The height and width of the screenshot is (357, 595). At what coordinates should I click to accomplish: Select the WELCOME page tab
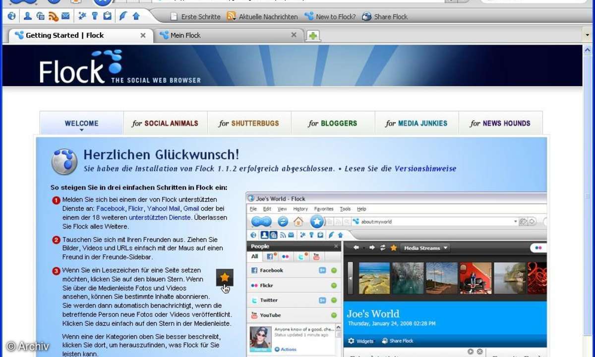[x=81, y=123]
